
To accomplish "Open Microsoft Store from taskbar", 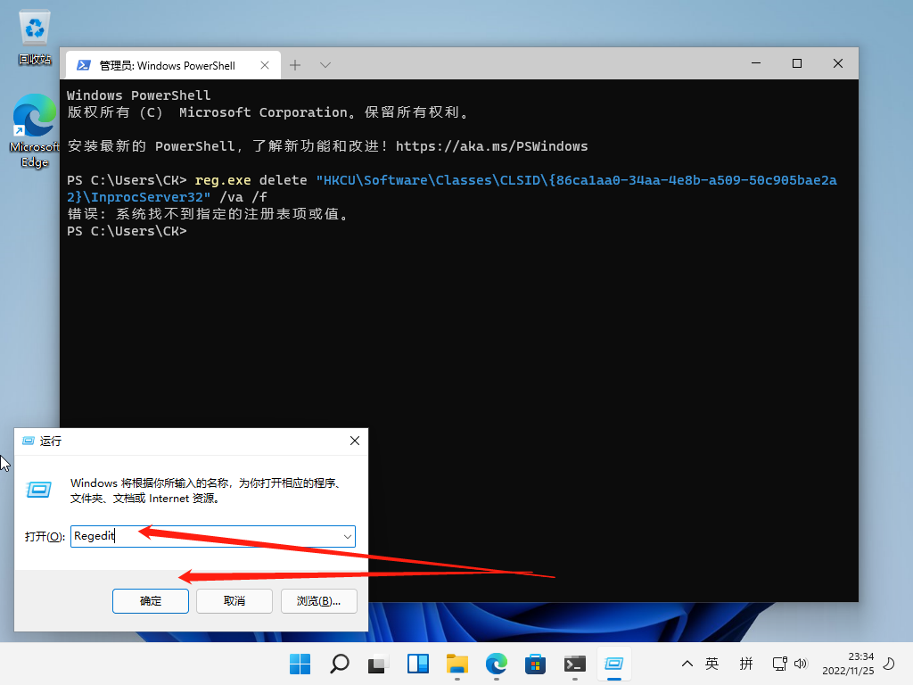I will 535,664.
